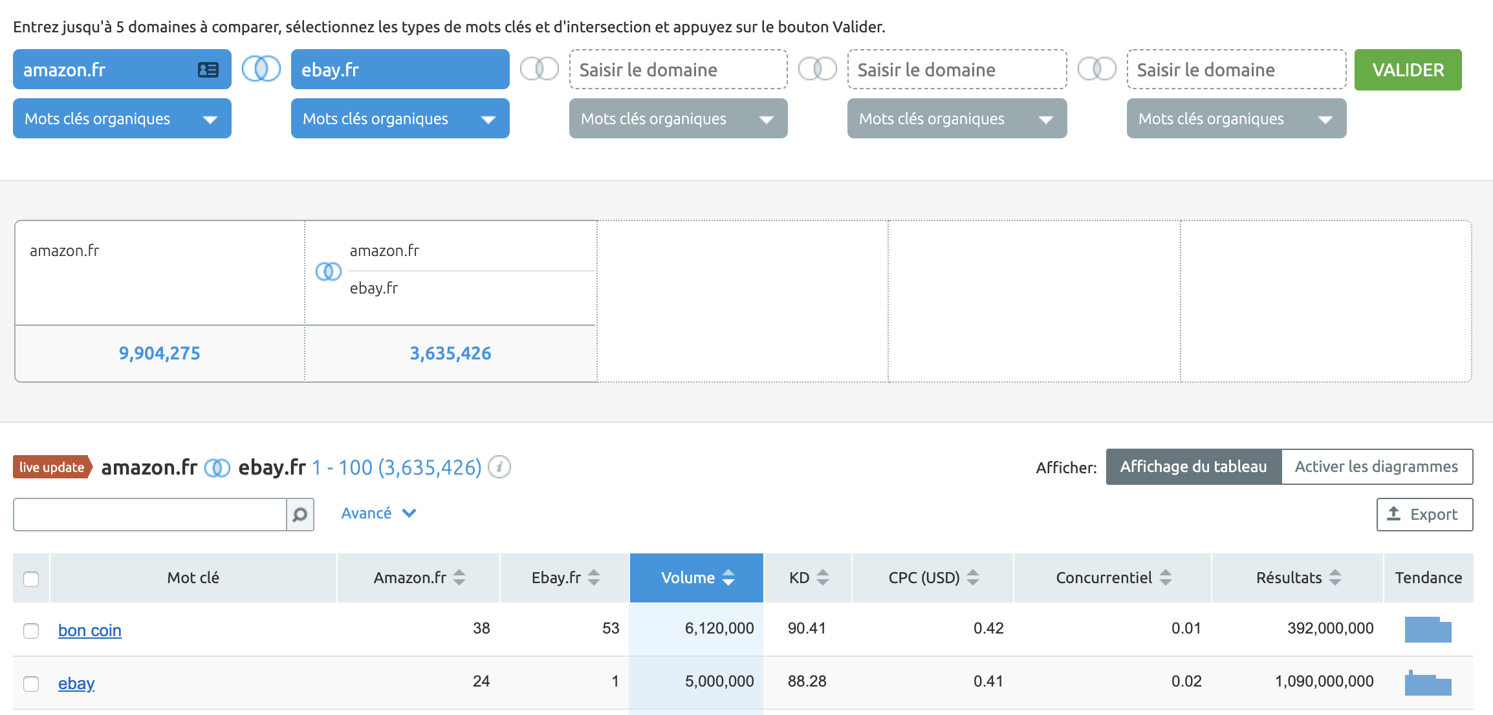Click the amazon.fr label in first summary cell

(64, 251)
